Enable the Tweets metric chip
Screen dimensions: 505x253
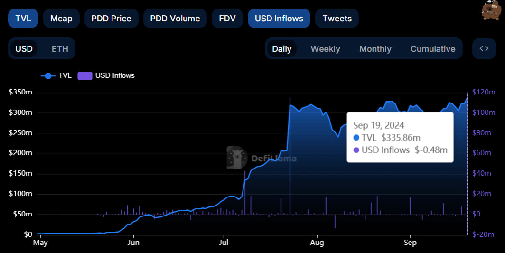click(337, 19)
